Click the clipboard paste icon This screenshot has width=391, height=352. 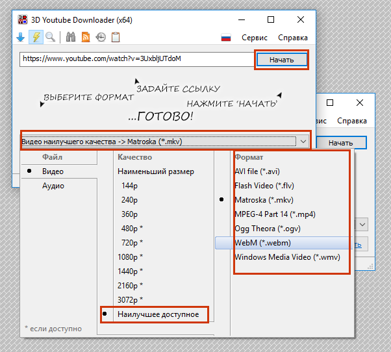coord(116,37)
